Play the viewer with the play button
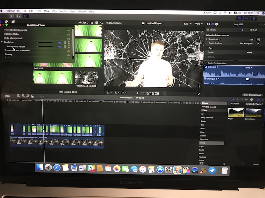 point(138,93)
